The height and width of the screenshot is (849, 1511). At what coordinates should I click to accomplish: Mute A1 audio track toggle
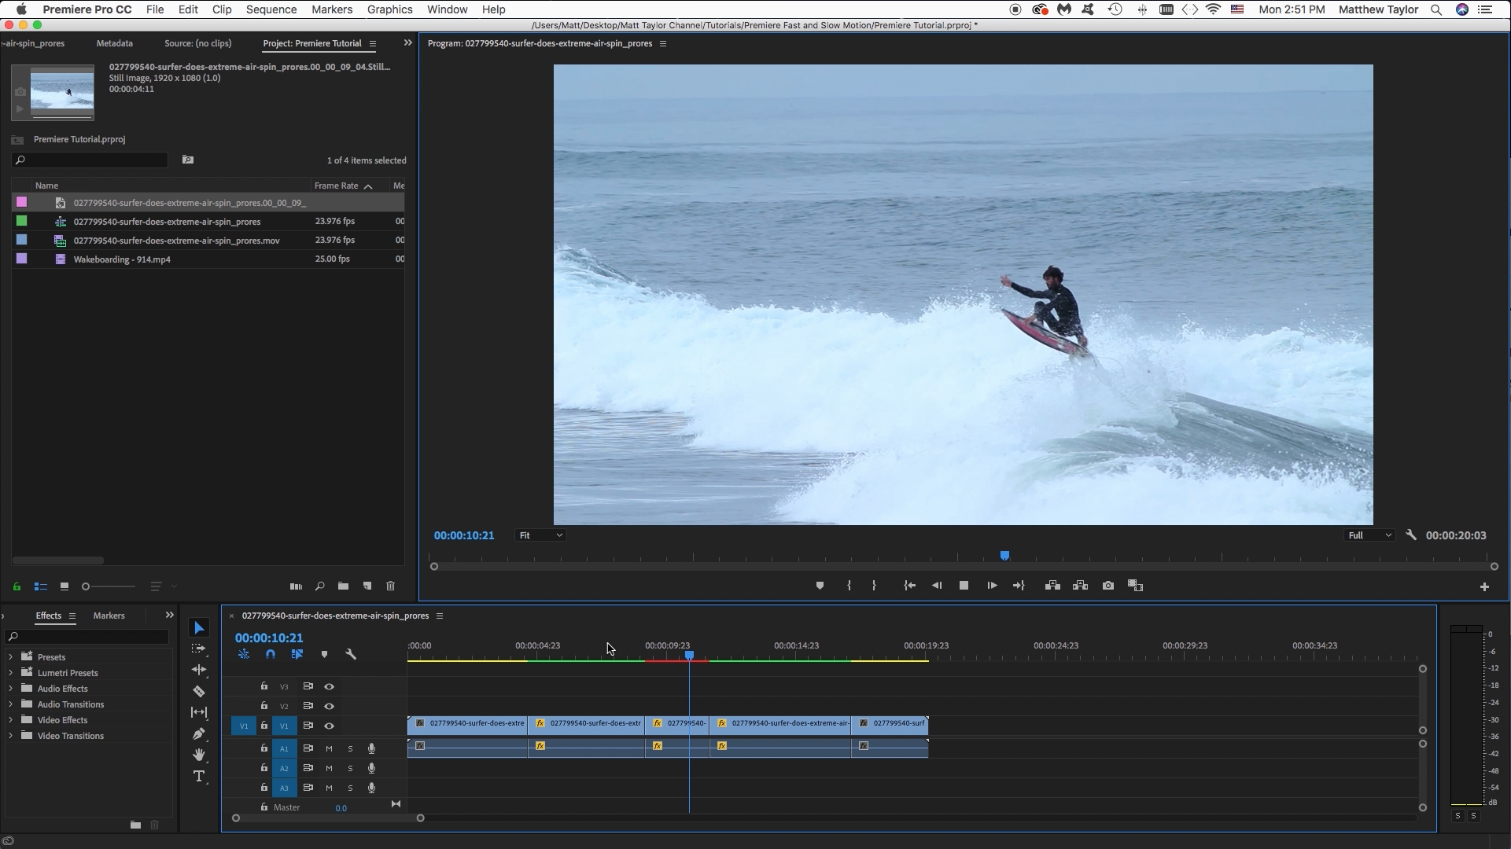pyautogui.click(x=329, y=748)
